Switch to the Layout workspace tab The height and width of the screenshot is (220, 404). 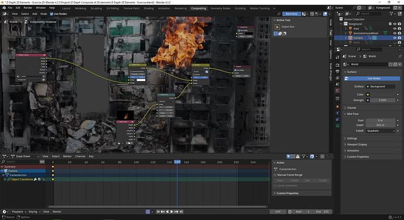point(66,8)
